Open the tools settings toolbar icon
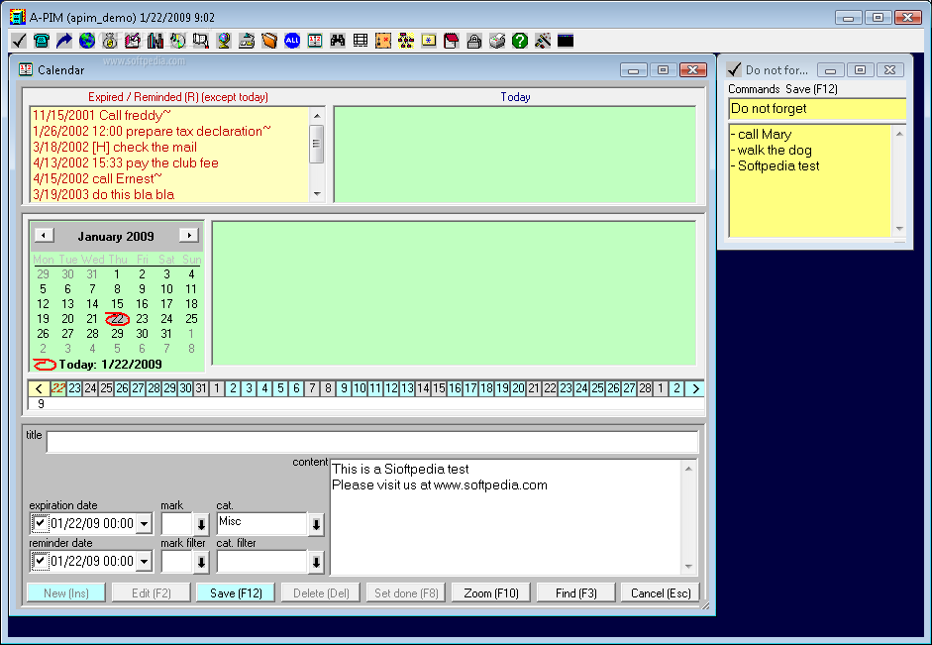 [x=542, y=41]
